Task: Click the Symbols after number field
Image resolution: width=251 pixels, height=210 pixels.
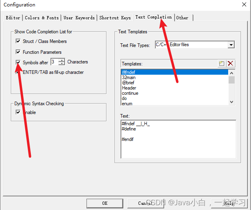Action: click(x=55, y=62)
